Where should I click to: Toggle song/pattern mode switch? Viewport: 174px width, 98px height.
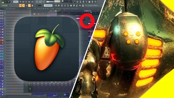pos(3,2)
